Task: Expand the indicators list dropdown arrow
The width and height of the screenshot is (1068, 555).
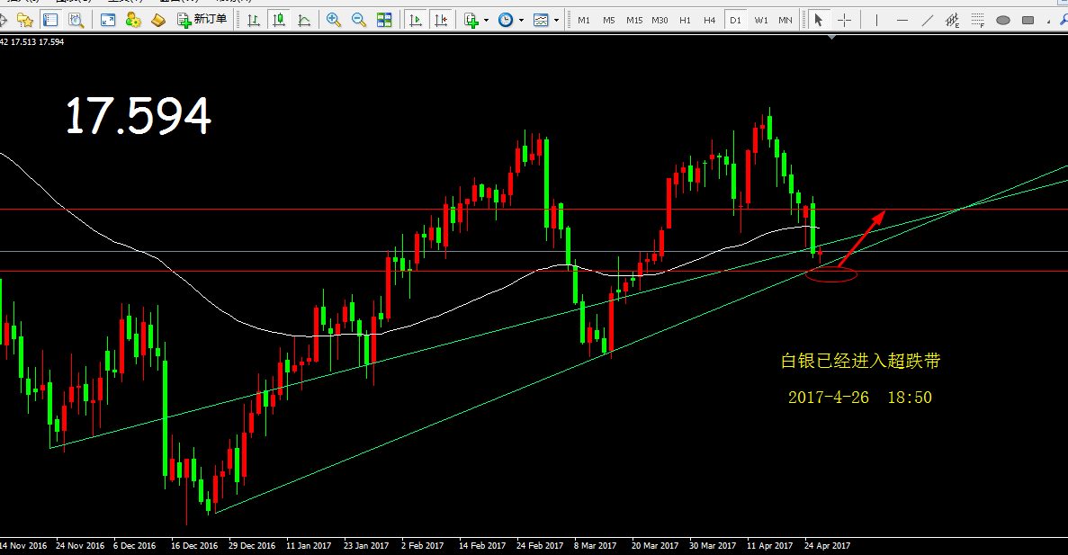Action: (x=487, y=21)
